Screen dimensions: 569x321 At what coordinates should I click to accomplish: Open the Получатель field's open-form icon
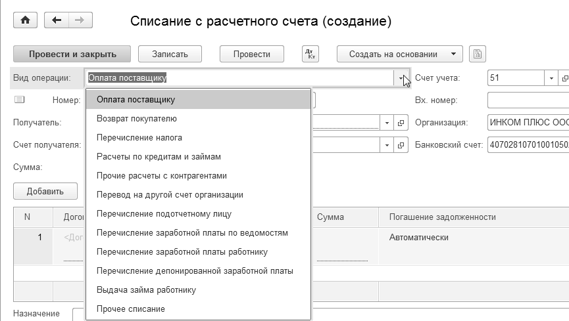pos(401,123)
